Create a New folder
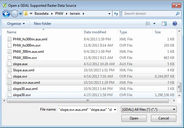 [43, 24]
